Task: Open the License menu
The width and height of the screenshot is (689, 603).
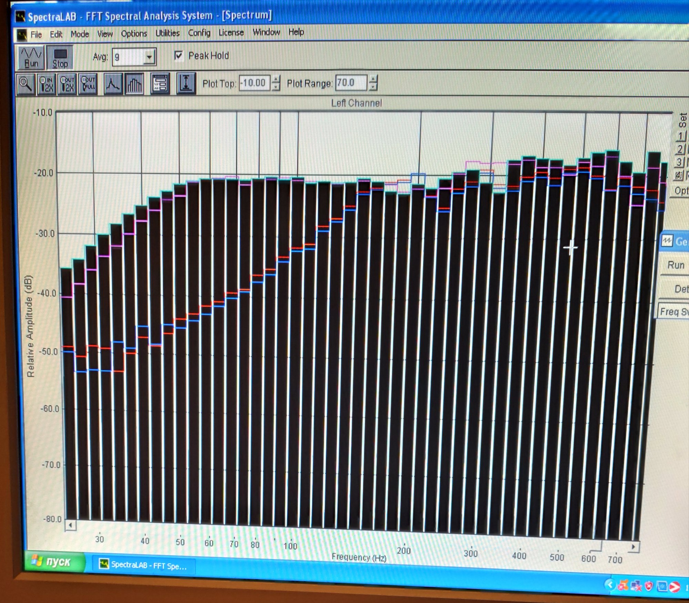Action: click(x=231, y=32)
